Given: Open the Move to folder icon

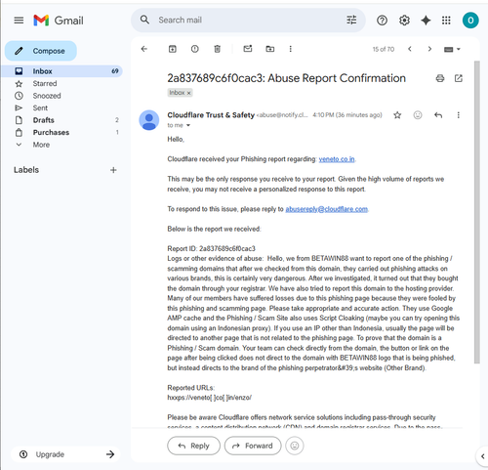Looking at the screenshot, I should tap(270, 49).
